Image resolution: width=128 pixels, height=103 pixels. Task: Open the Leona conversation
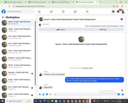(17, 95)
